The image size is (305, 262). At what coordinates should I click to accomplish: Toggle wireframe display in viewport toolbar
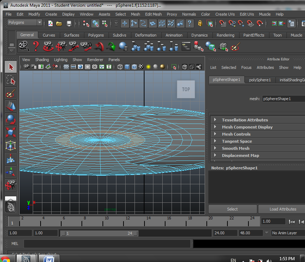pos(120,67)
